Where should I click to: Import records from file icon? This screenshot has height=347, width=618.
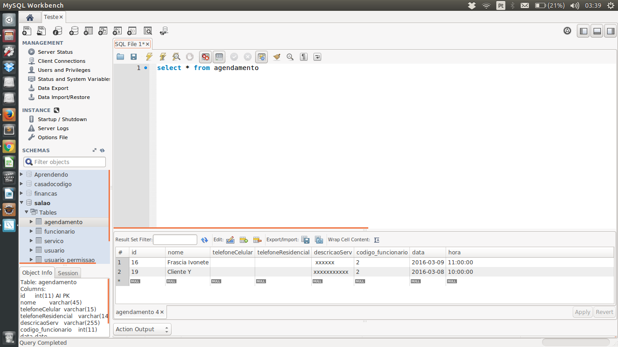(x=319, y=240)
